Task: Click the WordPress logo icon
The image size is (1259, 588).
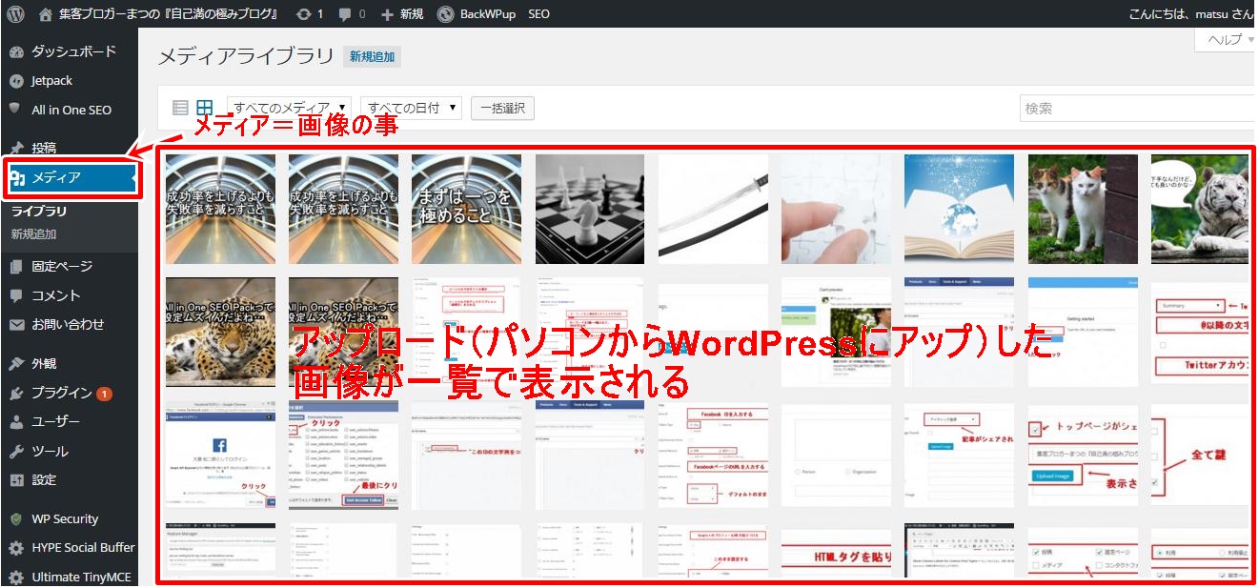Action: pos(15,14)
